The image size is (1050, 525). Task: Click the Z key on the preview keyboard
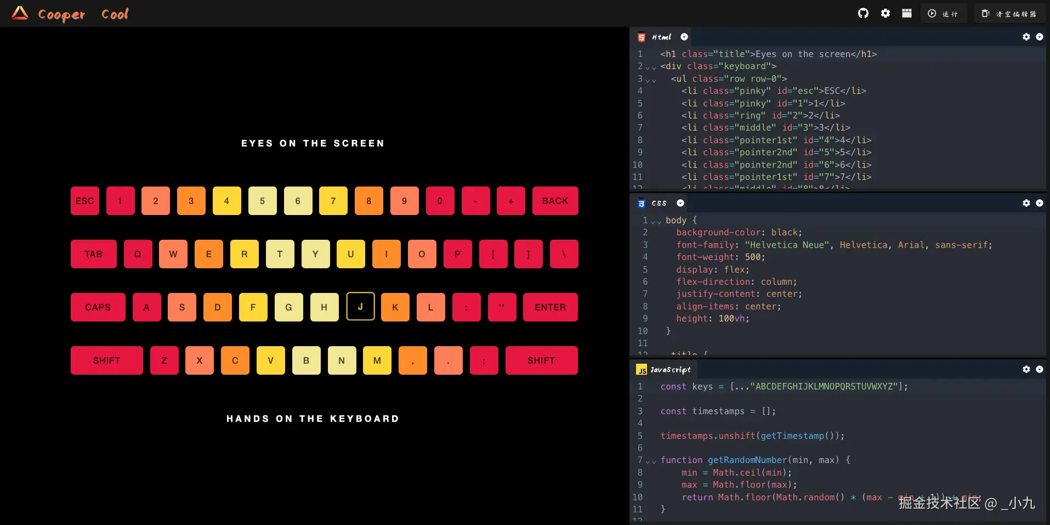click(x=164, y=360)
